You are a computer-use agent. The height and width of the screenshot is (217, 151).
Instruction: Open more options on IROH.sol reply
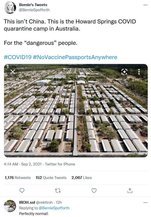pos(145,203)
